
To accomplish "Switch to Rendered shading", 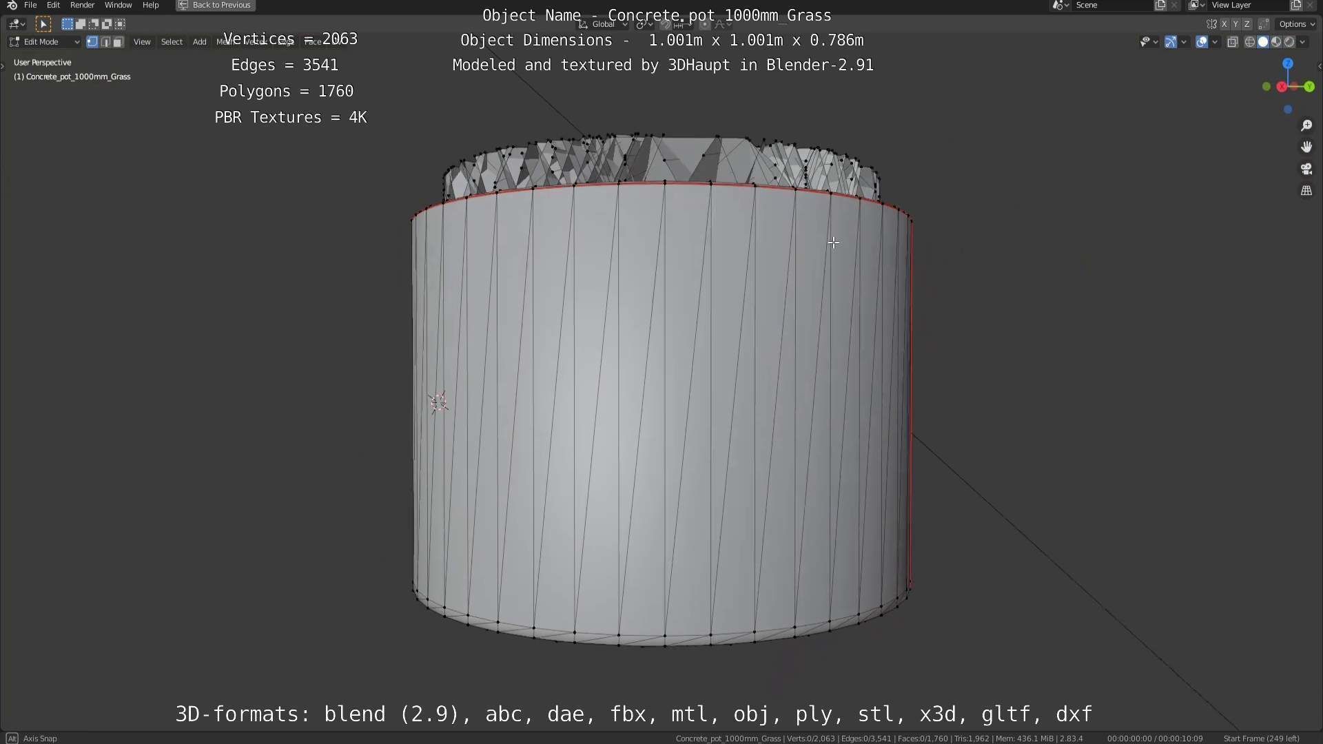I will [x=1289, y=42].
